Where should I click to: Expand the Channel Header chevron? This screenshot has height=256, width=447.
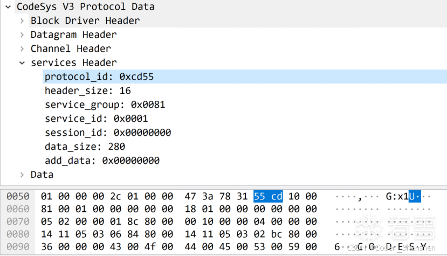pos(22,49)
